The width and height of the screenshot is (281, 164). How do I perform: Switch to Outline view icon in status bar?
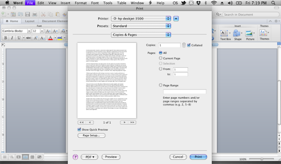12,157
